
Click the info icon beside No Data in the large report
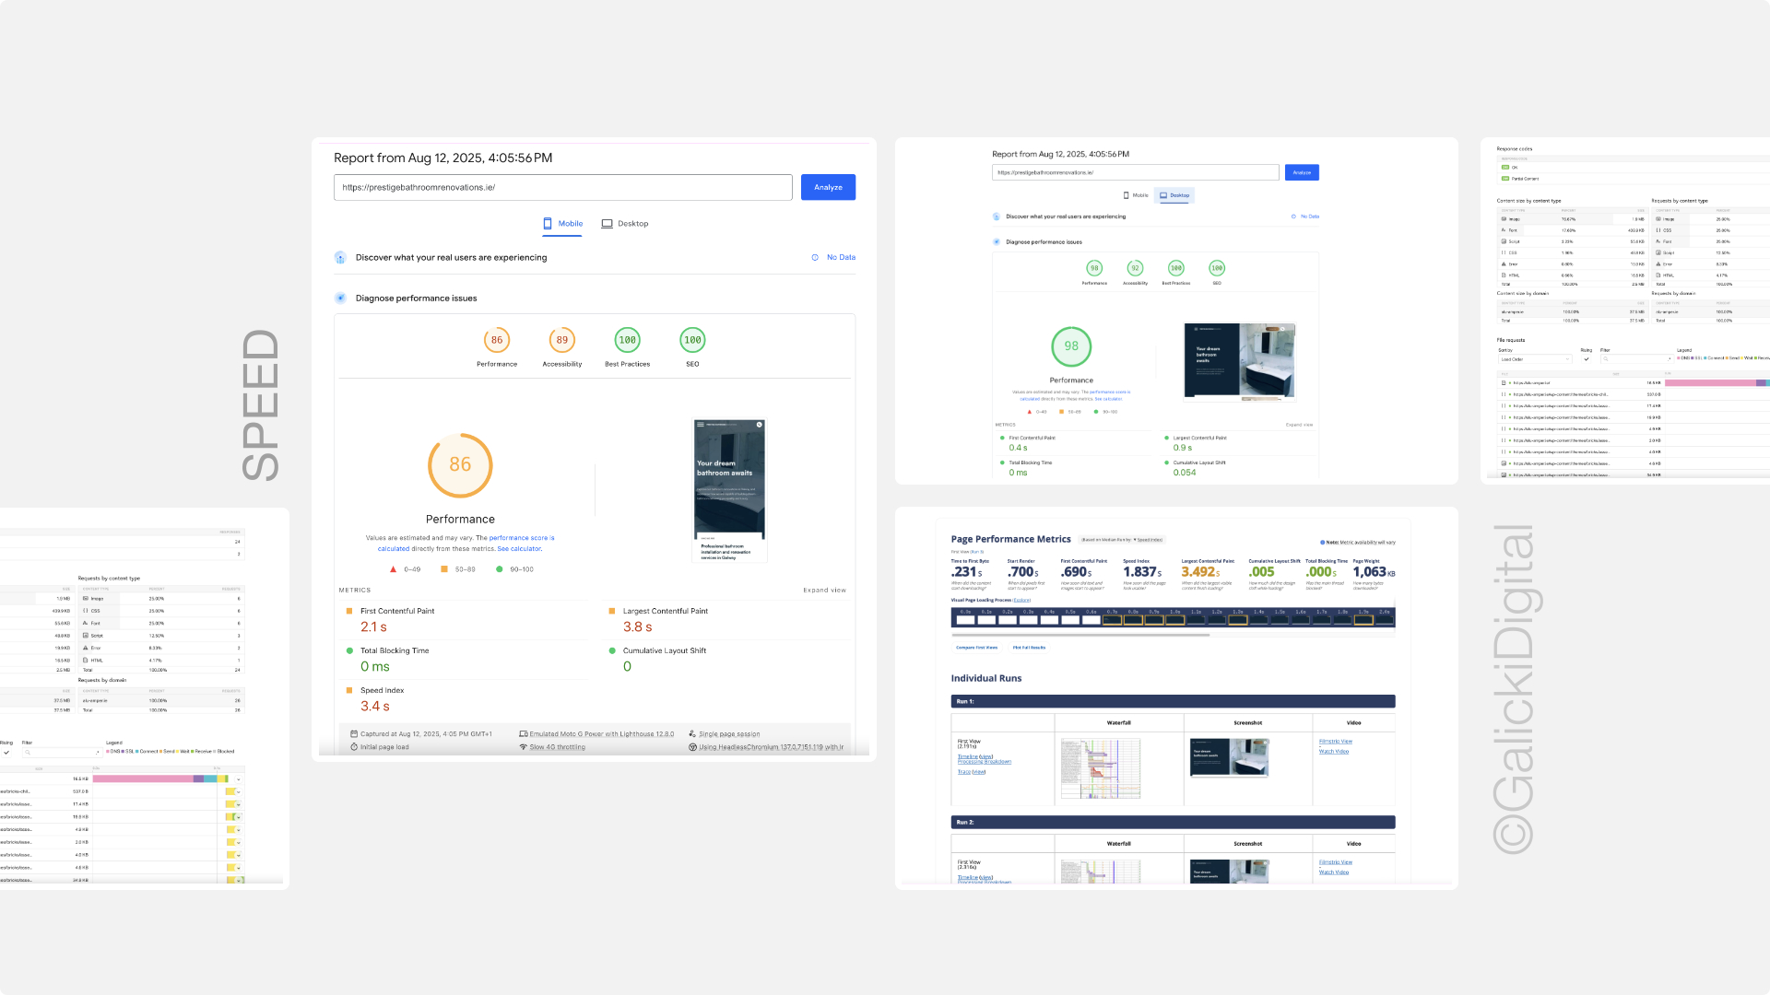[x=815, y=258]
